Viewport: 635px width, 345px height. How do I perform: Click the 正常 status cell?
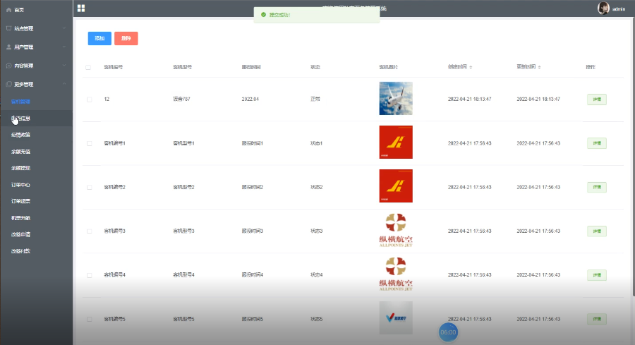[x=315, y=99]
